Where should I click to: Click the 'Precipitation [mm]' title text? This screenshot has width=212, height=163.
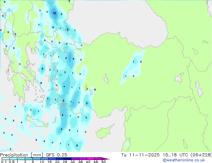tap(22, 155)
